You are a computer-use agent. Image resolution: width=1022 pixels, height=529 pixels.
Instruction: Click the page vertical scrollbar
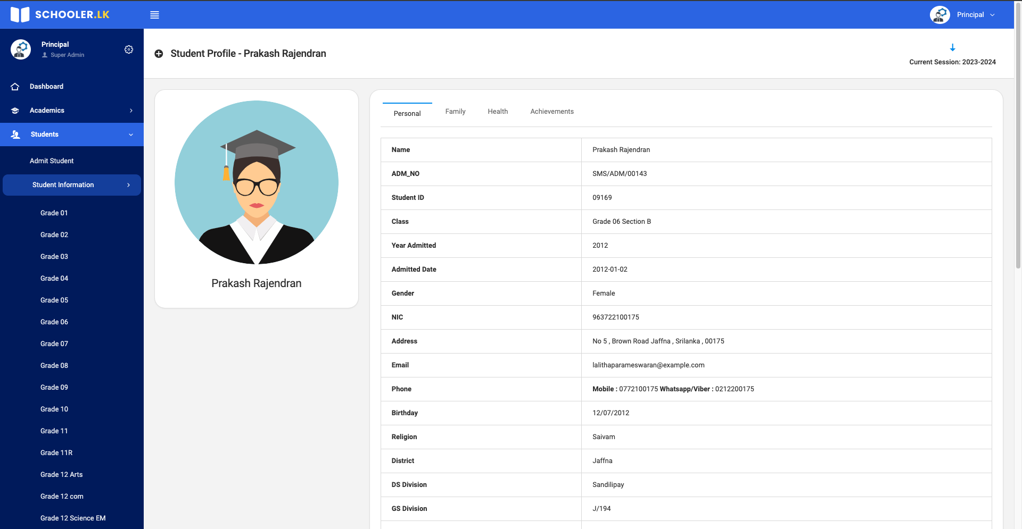(x=1018, y=159)
